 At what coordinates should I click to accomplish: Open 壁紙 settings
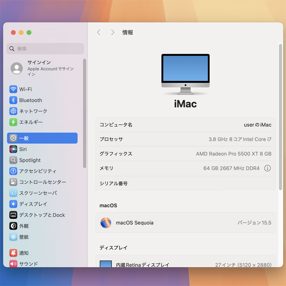pyautogui.click(x=42, y=237)
